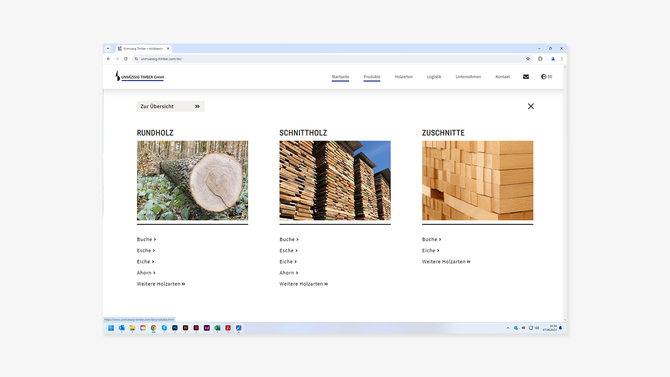Open the Kontakt menu item
Screen dimensions: 670x377
point(502,77)
